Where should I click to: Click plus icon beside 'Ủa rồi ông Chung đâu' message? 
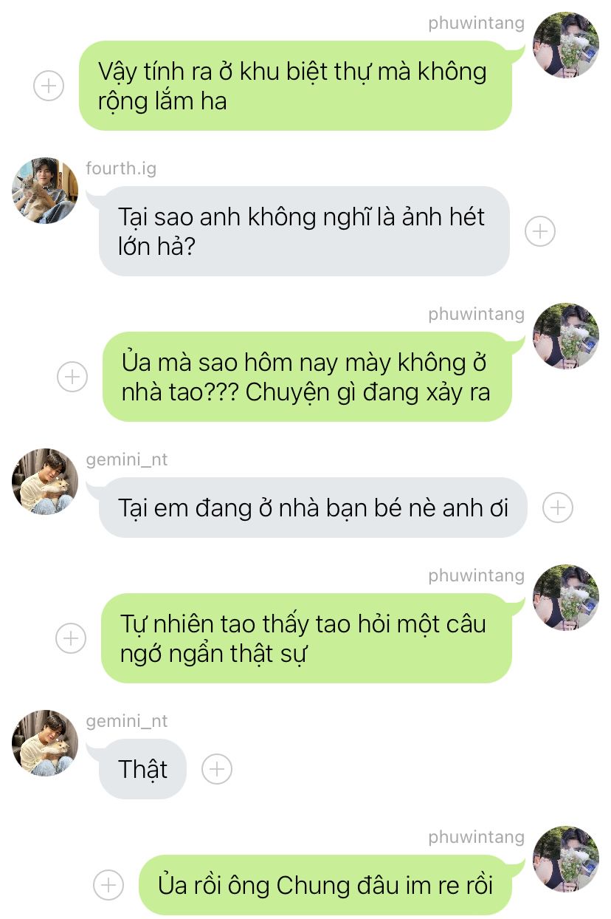(x=108, y=884)
